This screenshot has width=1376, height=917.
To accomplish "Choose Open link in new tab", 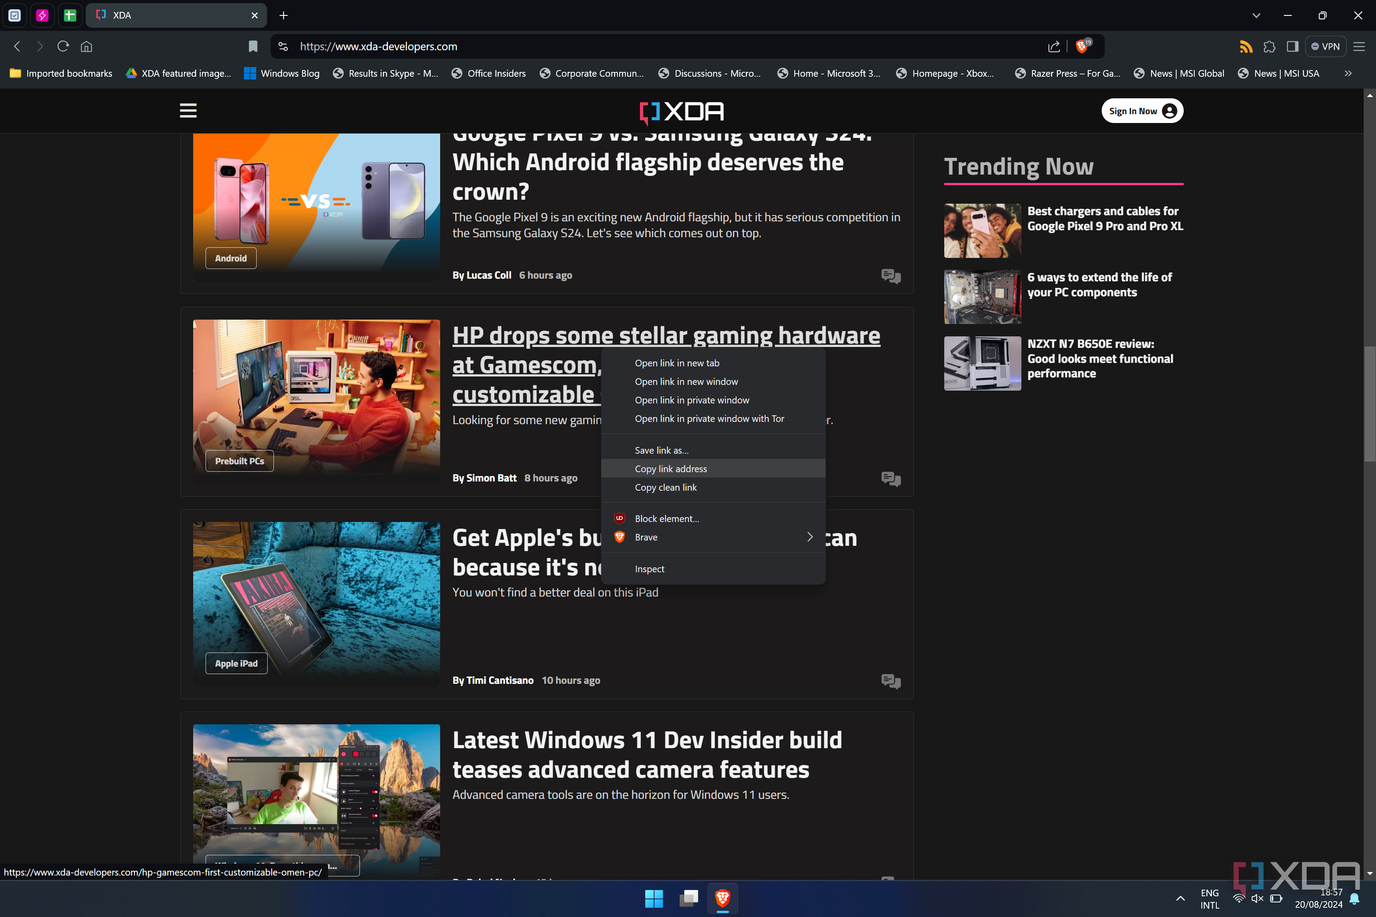I will (x=677, y=362).
